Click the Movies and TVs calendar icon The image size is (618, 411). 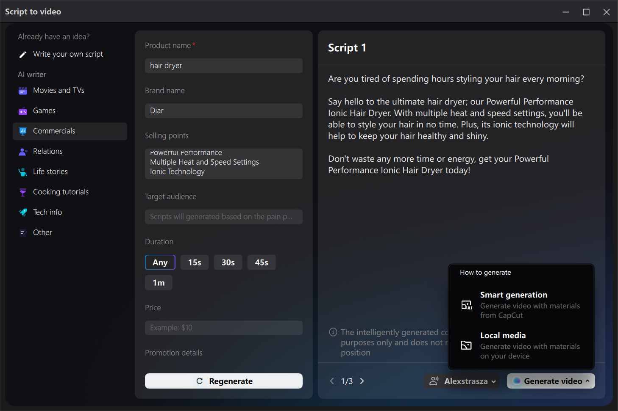pyautogui.click(x=22, y=90)
